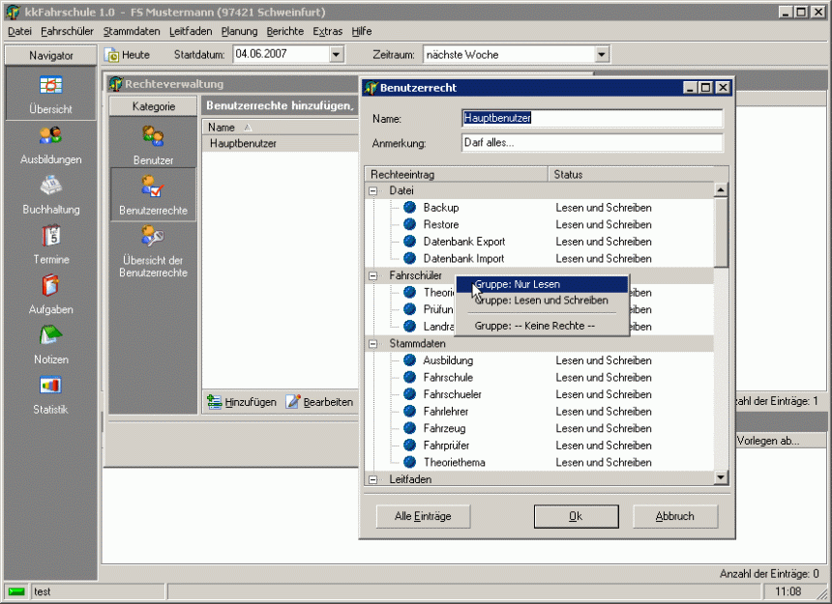Open the Berichte menu

coord(284,31)
